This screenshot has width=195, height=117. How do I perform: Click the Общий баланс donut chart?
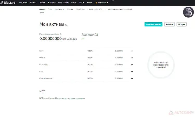point(161,65)
